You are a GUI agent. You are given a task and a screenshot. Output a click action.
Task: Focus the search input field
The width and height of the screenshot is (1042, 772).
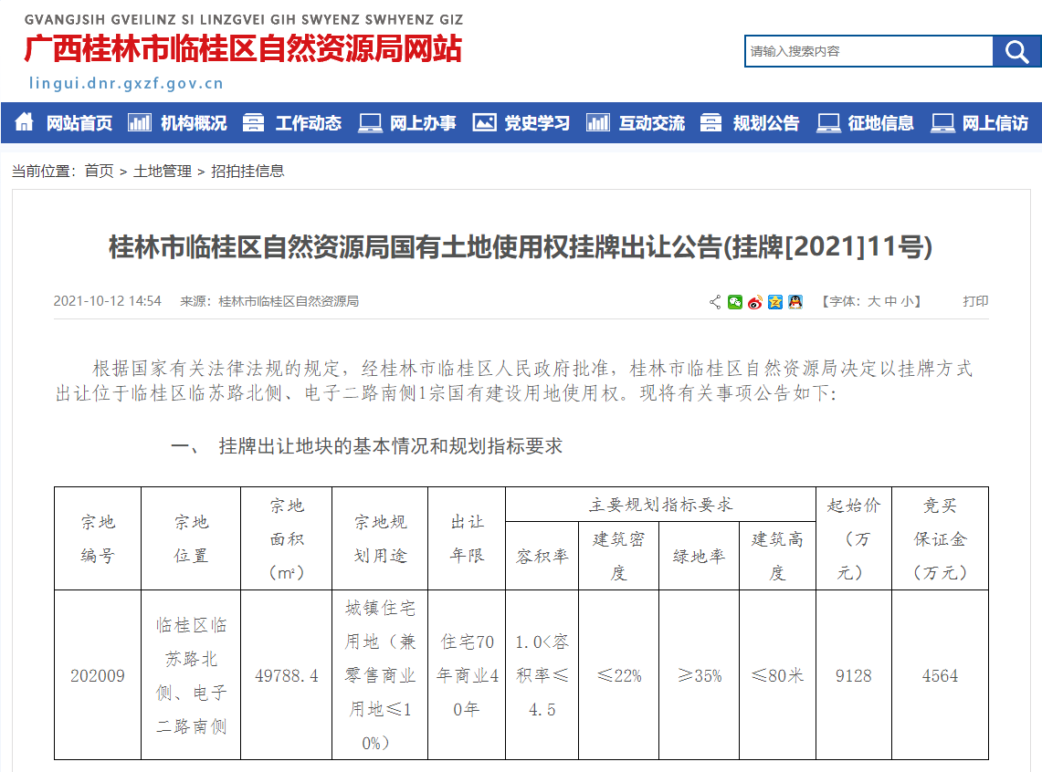pyautogui.click(x=868, y=52)
